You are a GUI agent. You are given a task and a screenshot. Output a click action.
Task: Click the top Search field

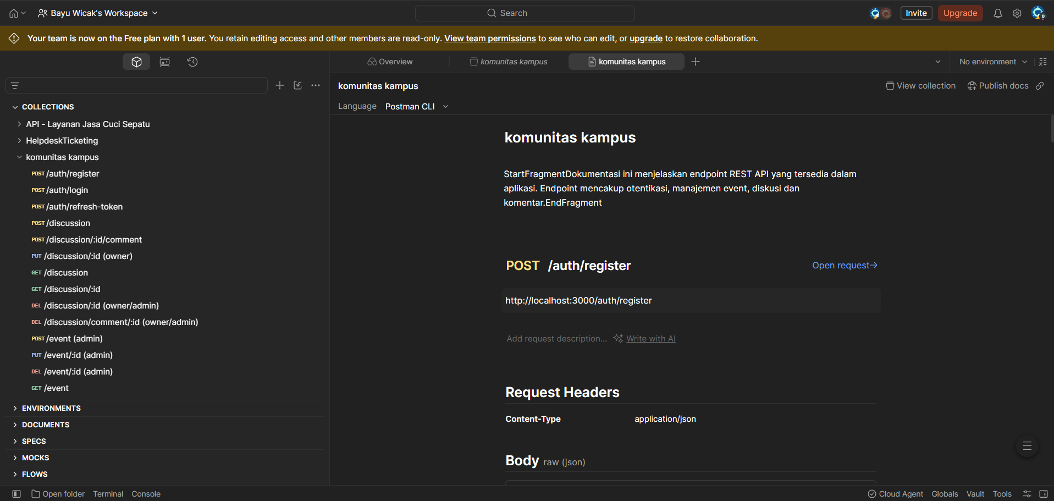(525, 13)
